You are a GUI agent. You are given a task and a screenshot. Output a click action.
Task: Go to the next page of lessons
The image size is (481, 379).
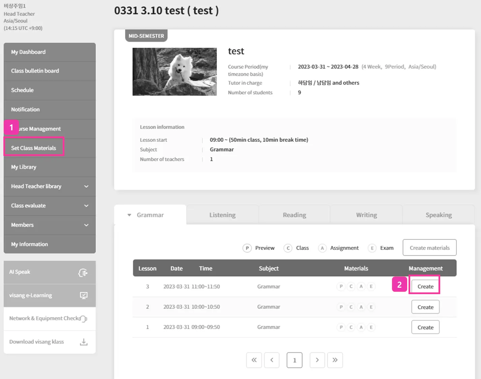[317, 360]
